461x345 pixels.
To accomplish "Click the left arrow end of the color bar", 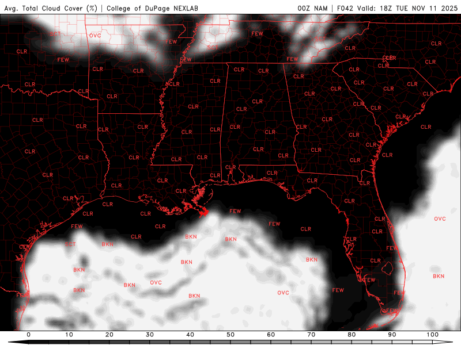I will pyautogui.click(x=18, y=342).
